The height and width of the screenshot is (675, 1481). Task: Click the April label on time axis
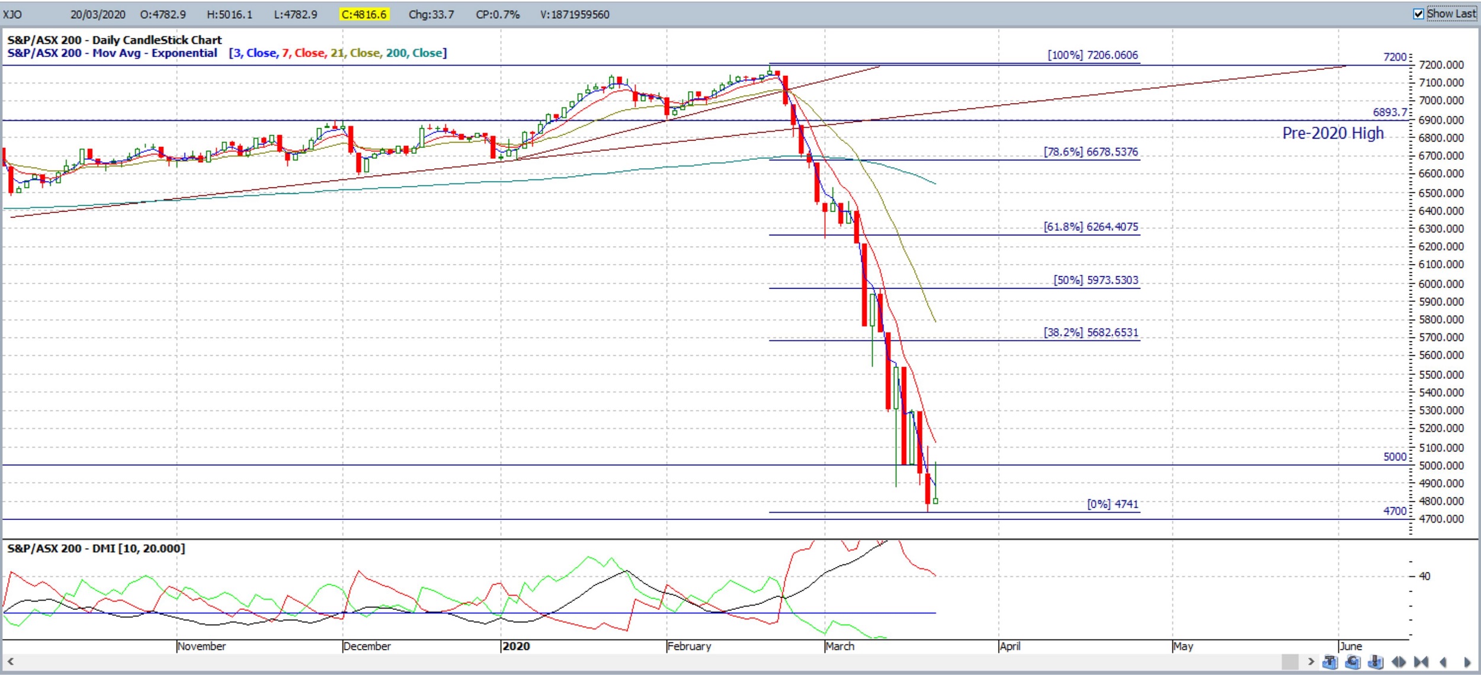tap(1010, 647)
